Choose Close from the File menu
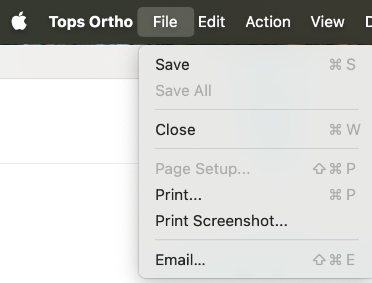 (x=175, y=130)
